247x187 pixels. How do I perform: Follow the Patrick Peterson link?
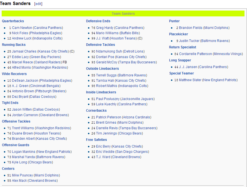click(109, 117)
